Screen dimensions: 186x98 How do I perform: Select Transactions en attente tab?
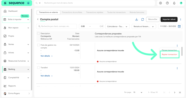click(x=48, y=12)
